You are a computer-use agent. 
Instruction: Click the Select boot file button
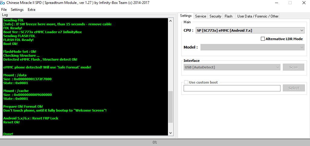pos(294,88)
